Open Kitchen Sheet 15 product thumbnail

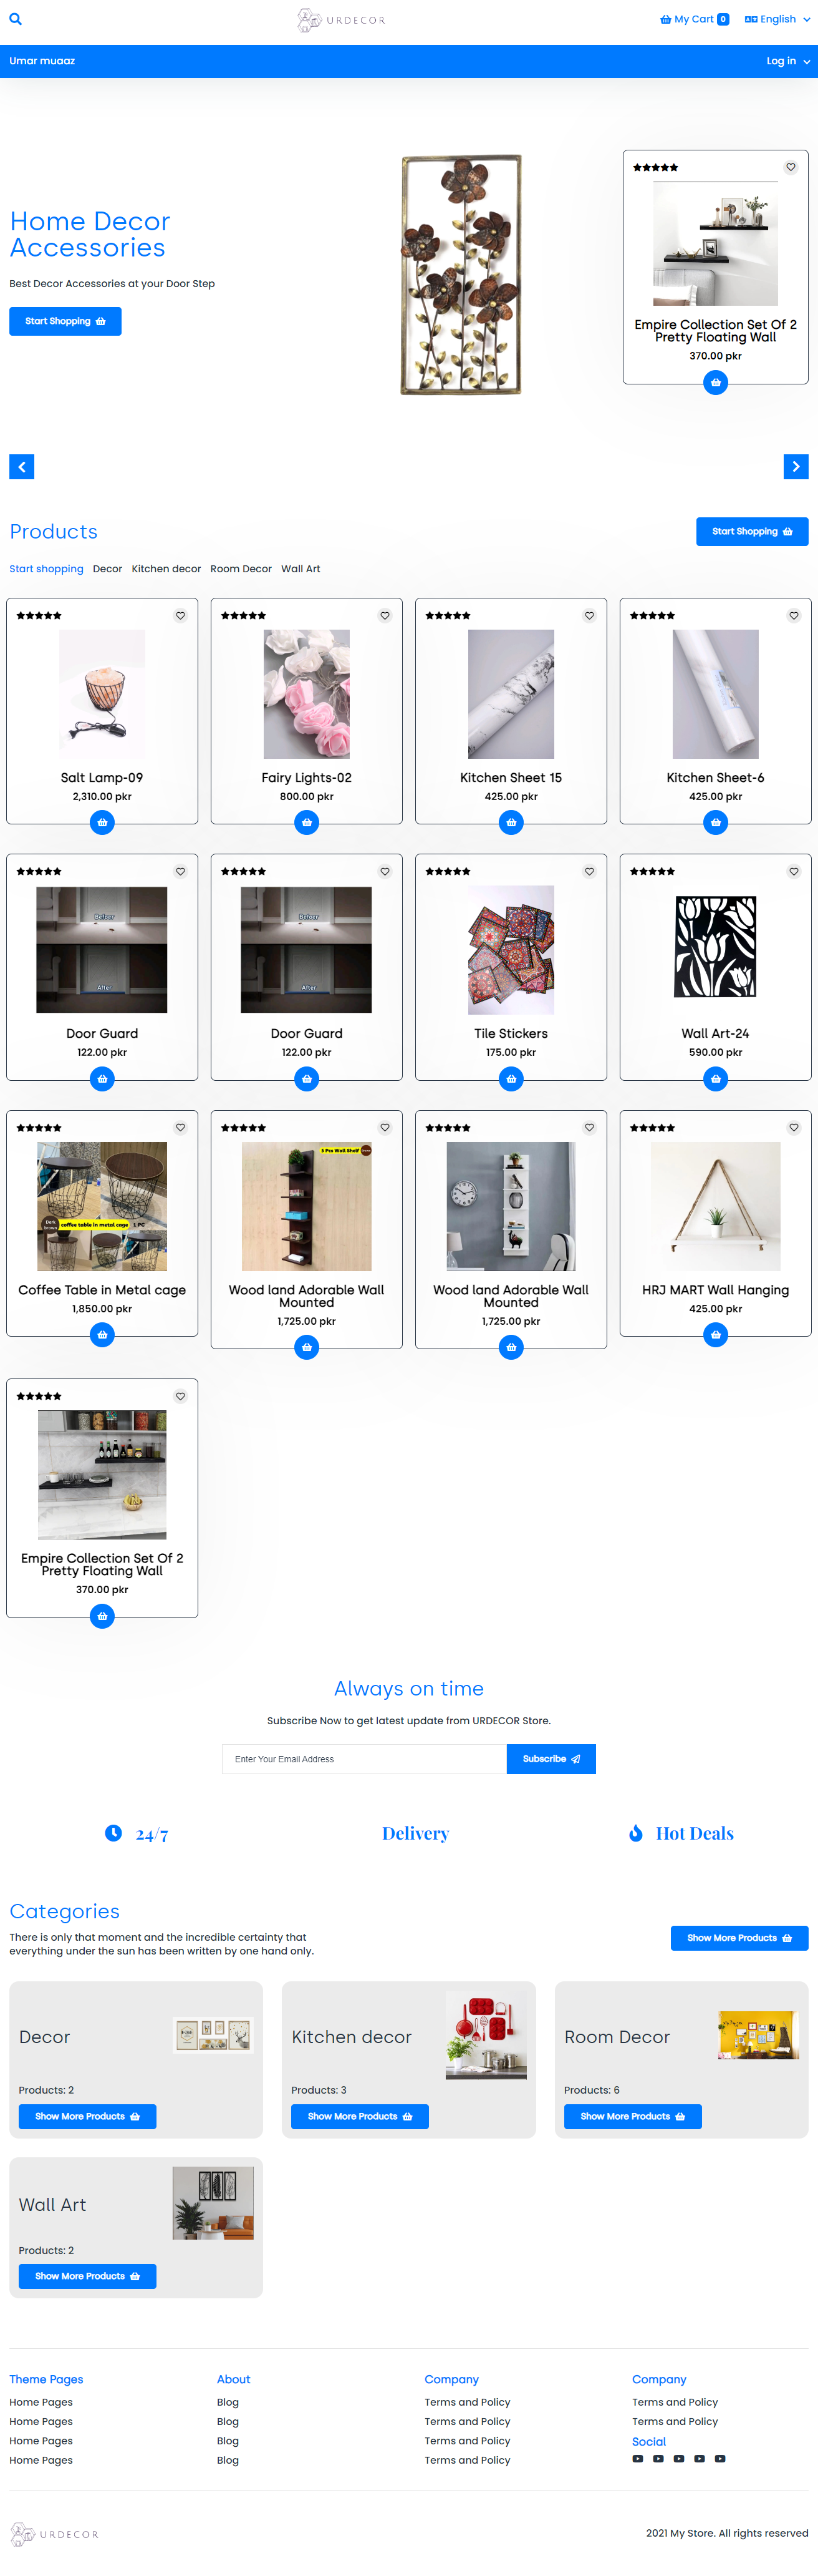point(511,693)
